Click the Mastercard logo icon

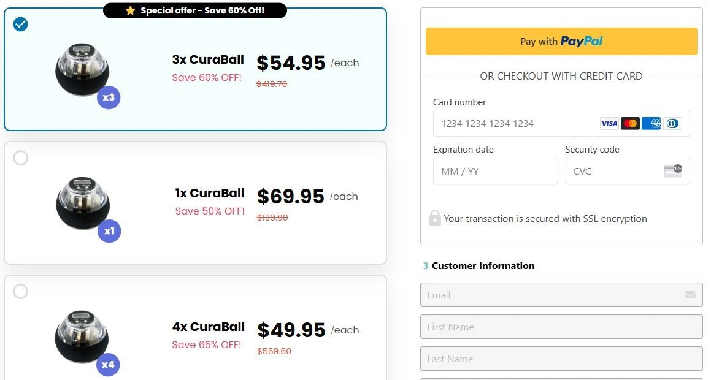click(x=630, y=124)
